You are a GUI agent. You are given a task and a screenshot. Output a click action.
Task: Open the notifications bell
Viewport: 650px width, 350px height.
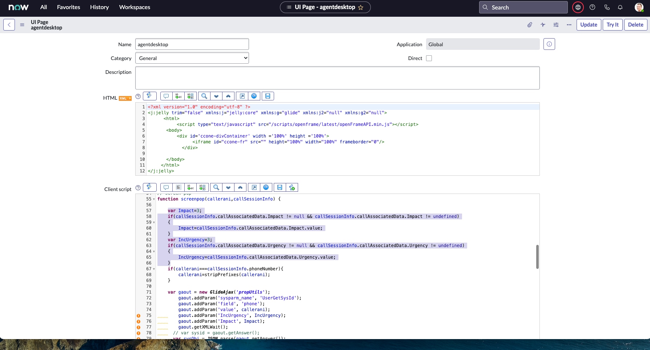point(620,7)
